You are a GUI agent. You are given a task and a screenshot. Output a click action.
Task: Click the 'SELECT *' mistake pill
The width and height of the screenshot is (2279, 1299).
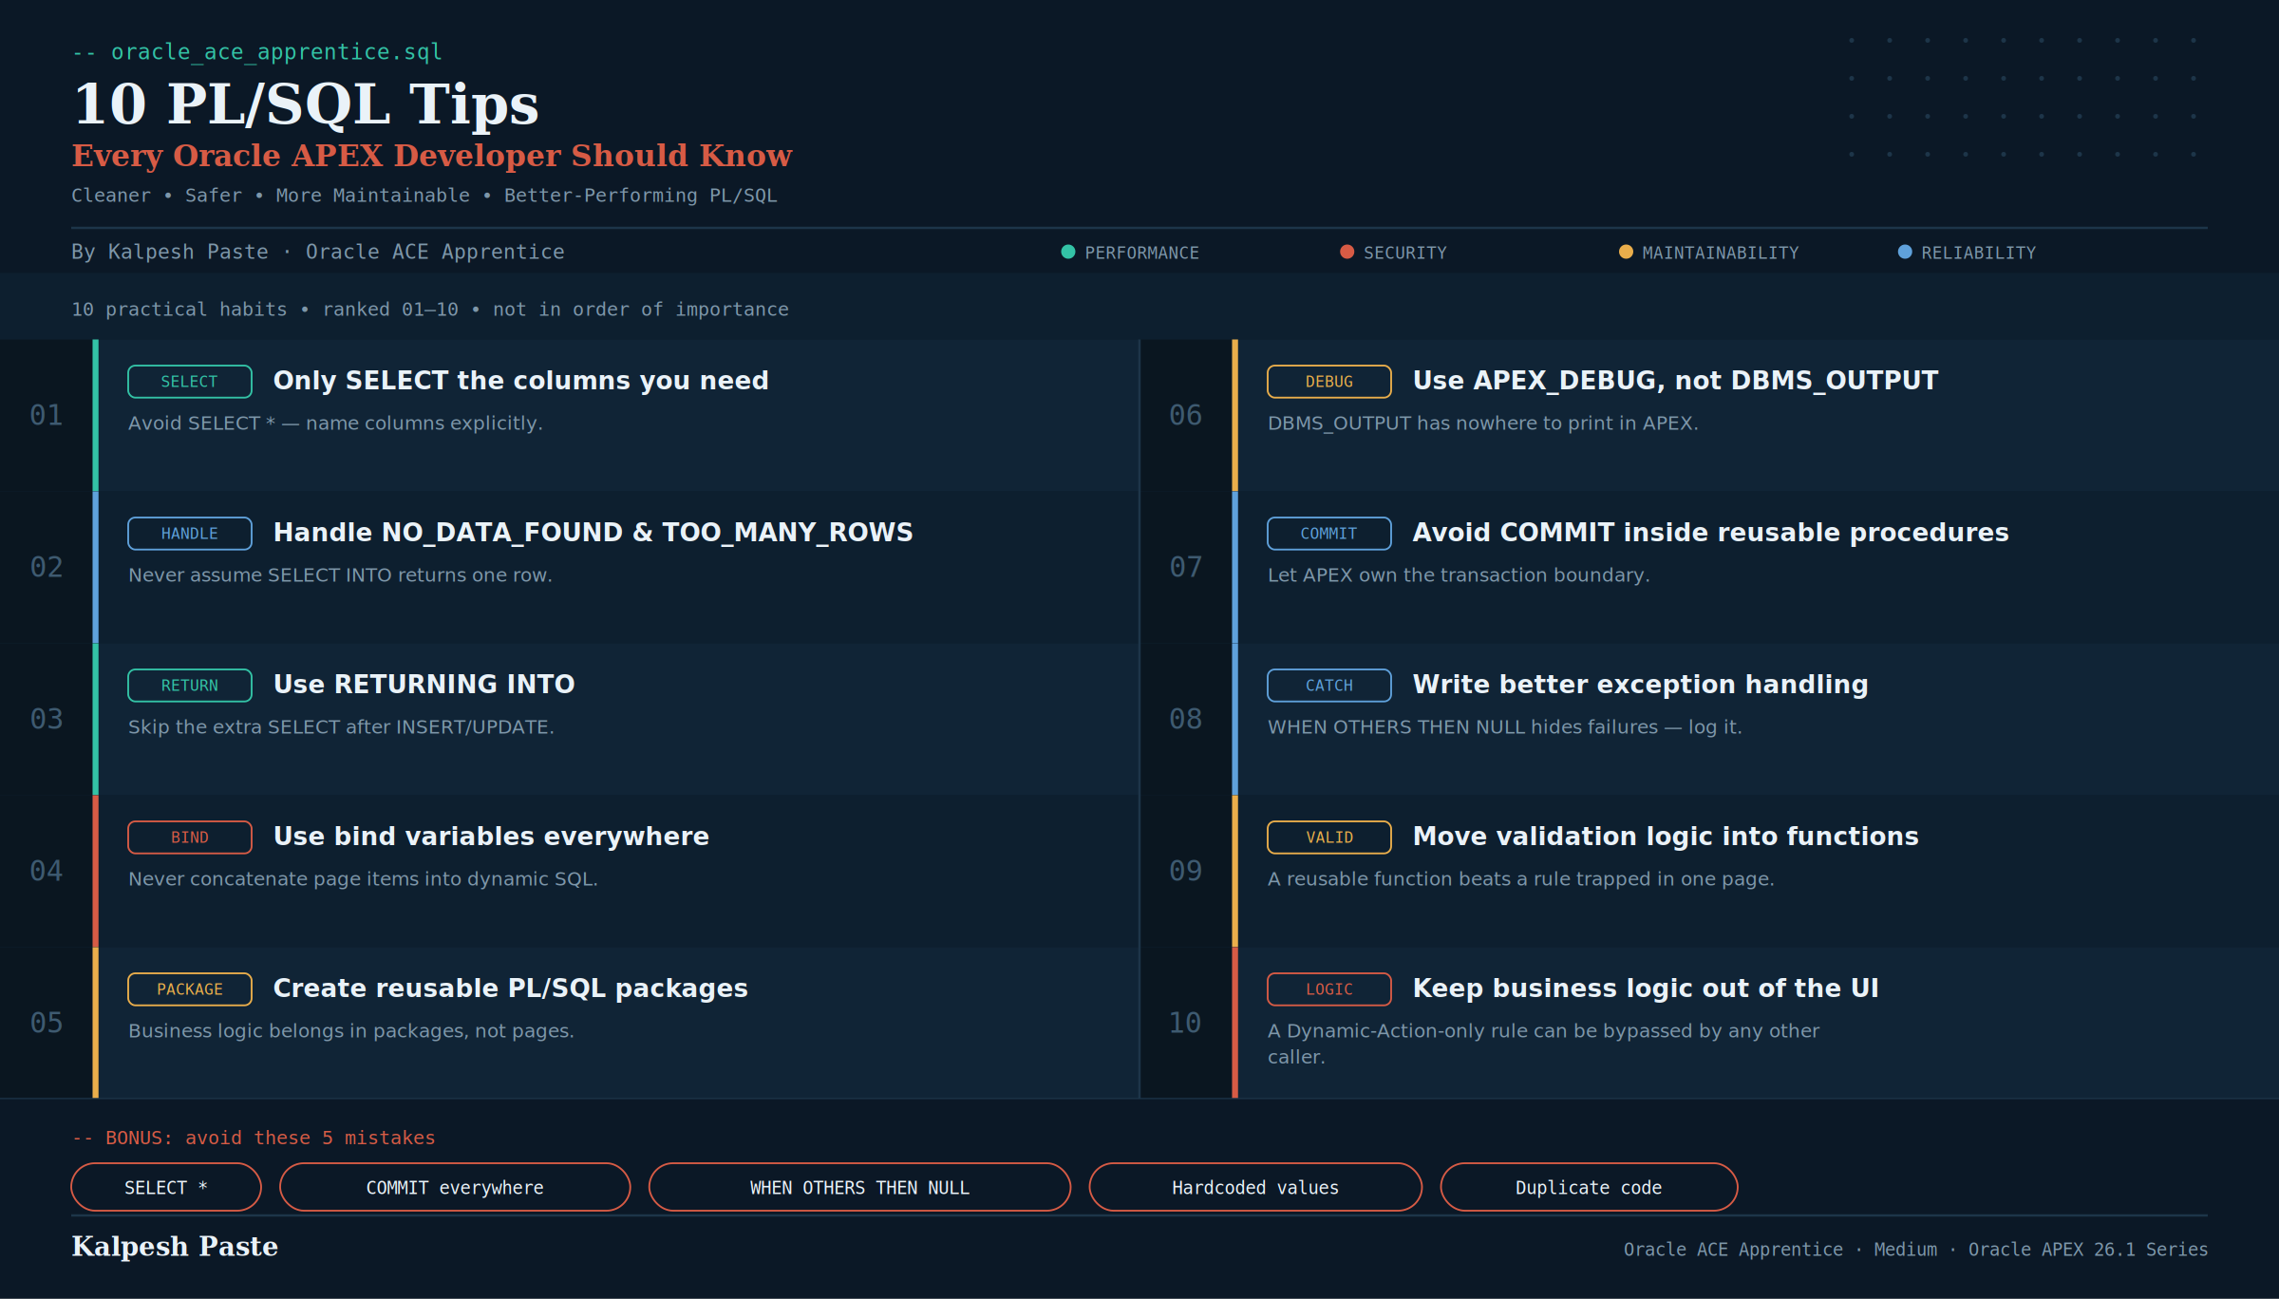[x=166, y=1187]
